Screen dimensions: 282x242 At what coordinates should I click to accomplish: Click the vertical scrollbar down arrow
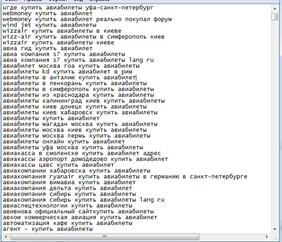275,229
